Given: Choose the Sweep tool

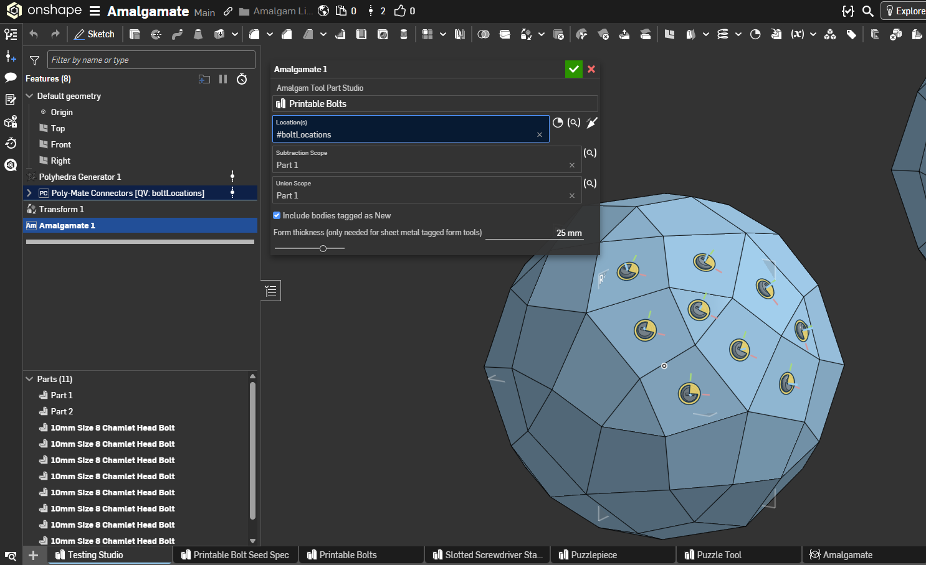Looking at the screenshot, I should coord(177,34).
